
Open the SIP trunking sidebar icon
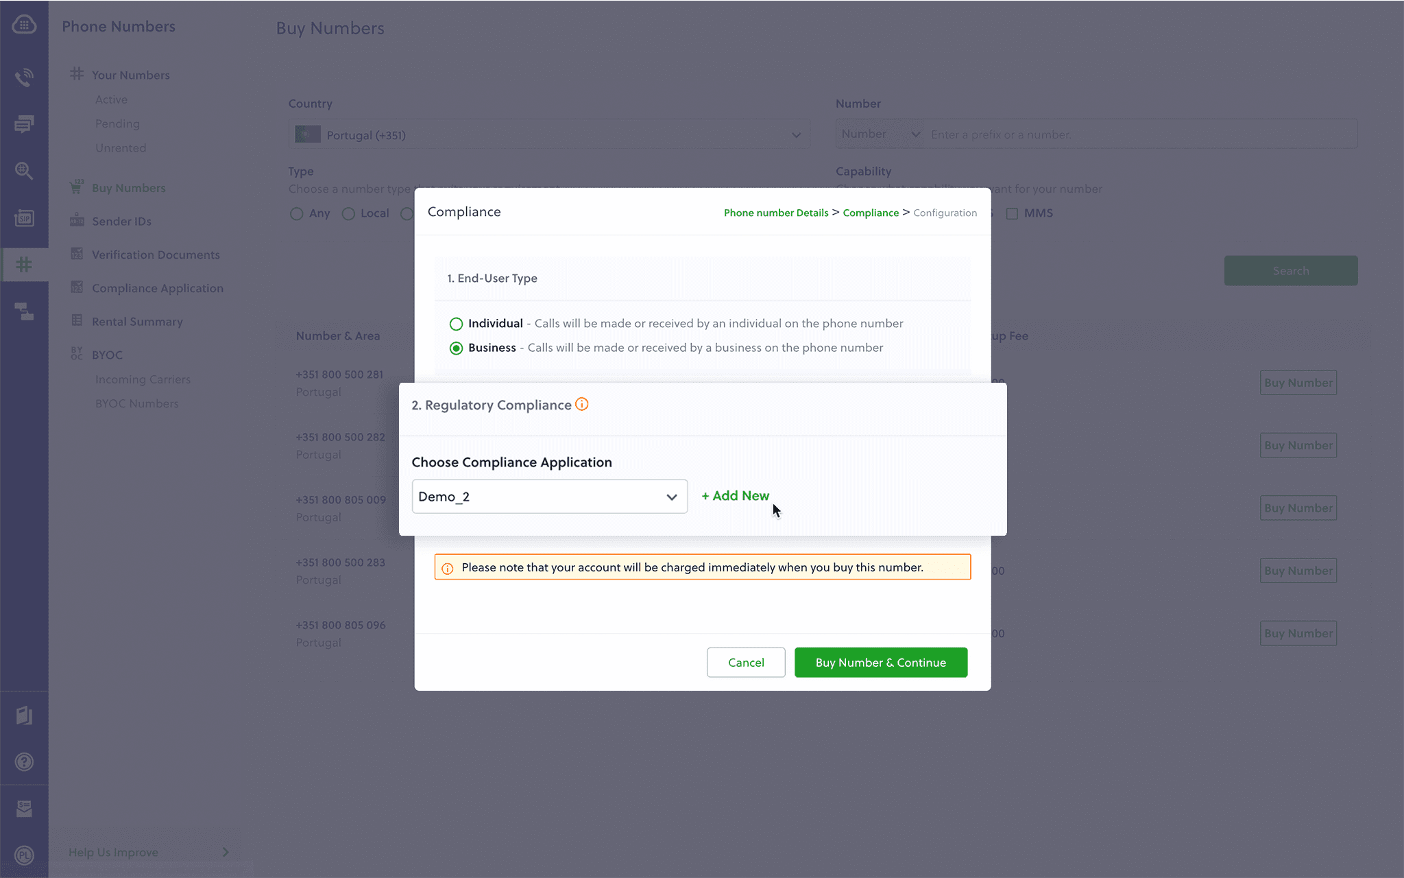24,218
